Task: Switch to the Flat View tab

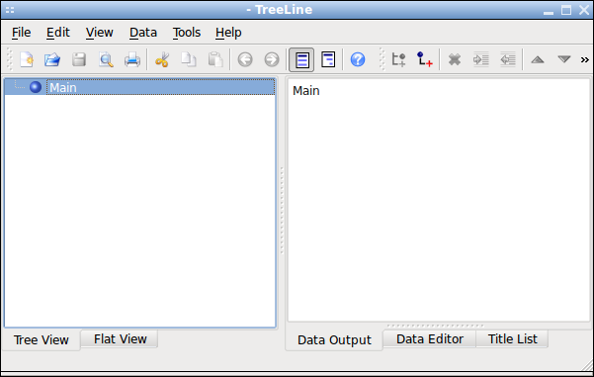Action: [121, 338]
